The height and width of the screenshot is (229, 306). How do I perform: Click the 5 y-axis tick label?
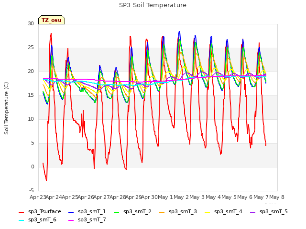[x=33, y=143]
